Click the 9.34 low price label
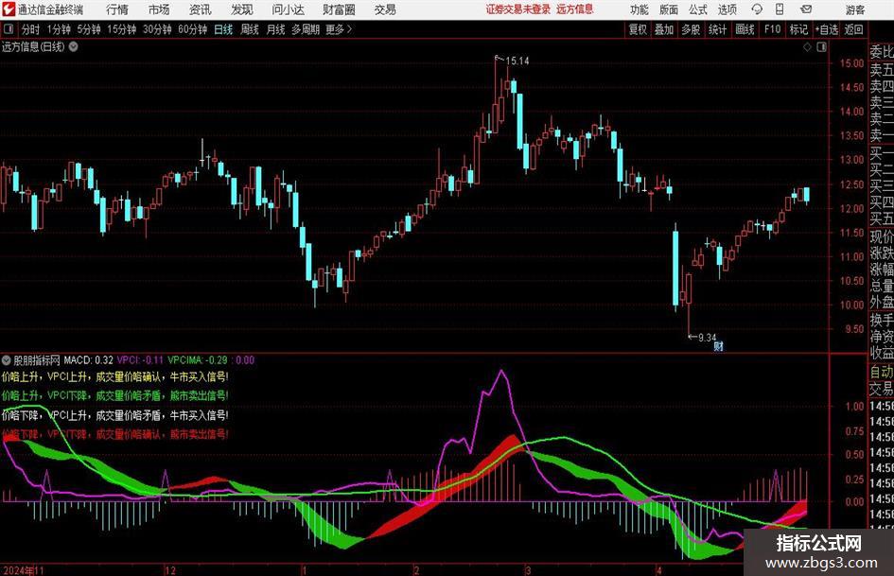This screenshot has height=576, width=894. coord(707,338)
